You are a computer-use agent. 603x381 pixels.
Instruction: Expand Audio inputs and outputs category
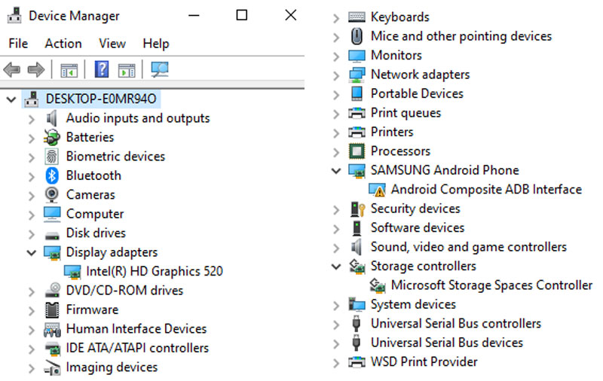(x=32, y=119)
